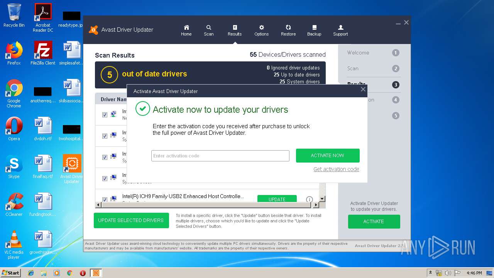This screenshot has height=278, width=494.
Task: Select the finalfaq.rtf desktop file
Action: click(43, 167)
